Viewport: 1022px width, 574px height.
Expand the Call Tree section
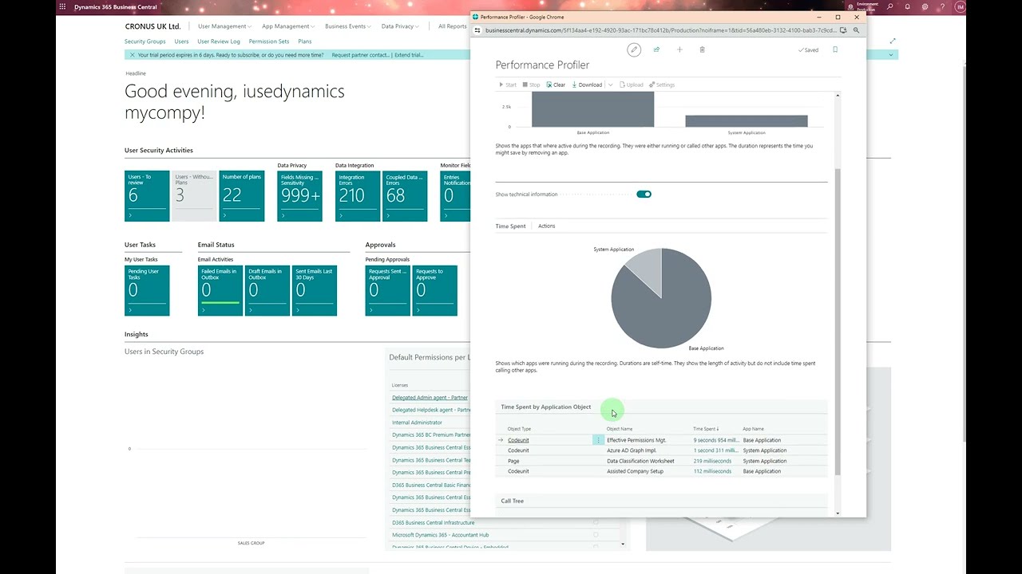(x=512, y=501)
